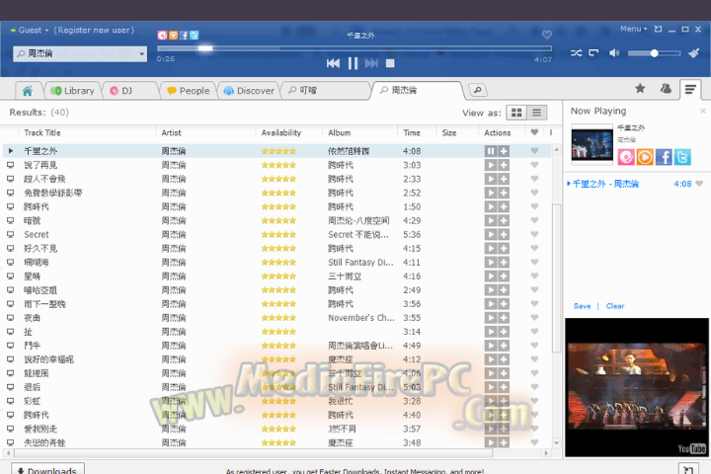Mute the volume speaker icon

[614, 53]
